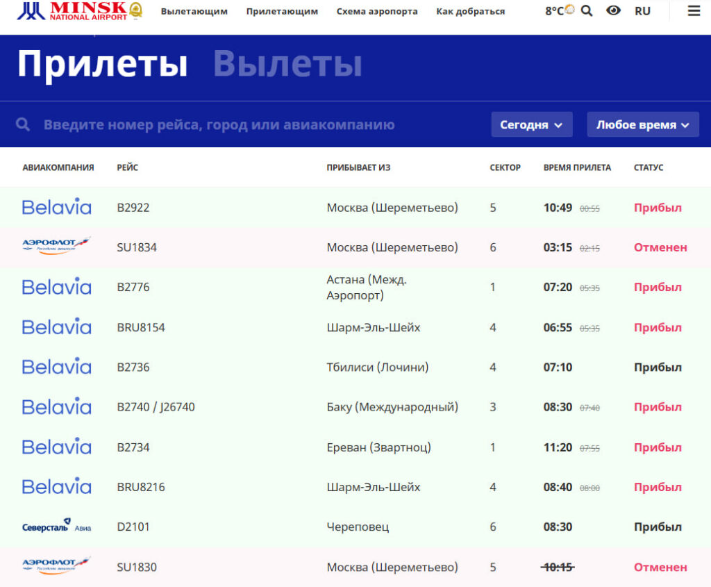Click the weather temperature icon showing 8°C

coord(559,11)
